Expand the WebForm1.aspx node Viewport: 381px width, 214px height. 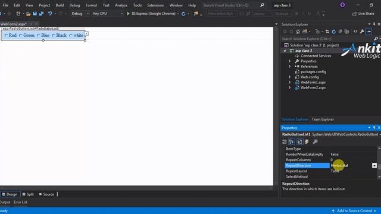tap(290, 83)
